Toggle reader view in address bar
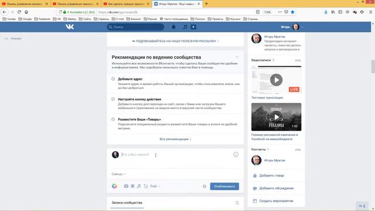Viewport: 375px width, 211px height. (x=258, y=12)
